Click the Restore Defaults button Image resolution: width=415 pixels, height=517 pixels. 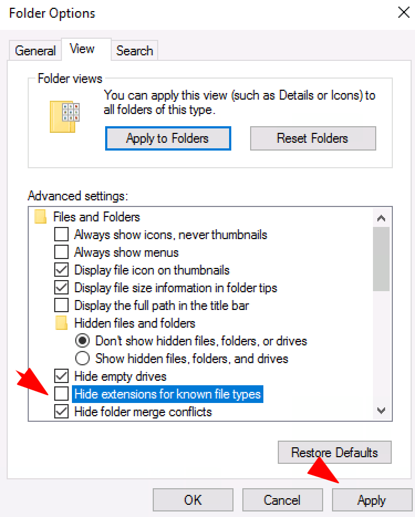coord(334,452)
